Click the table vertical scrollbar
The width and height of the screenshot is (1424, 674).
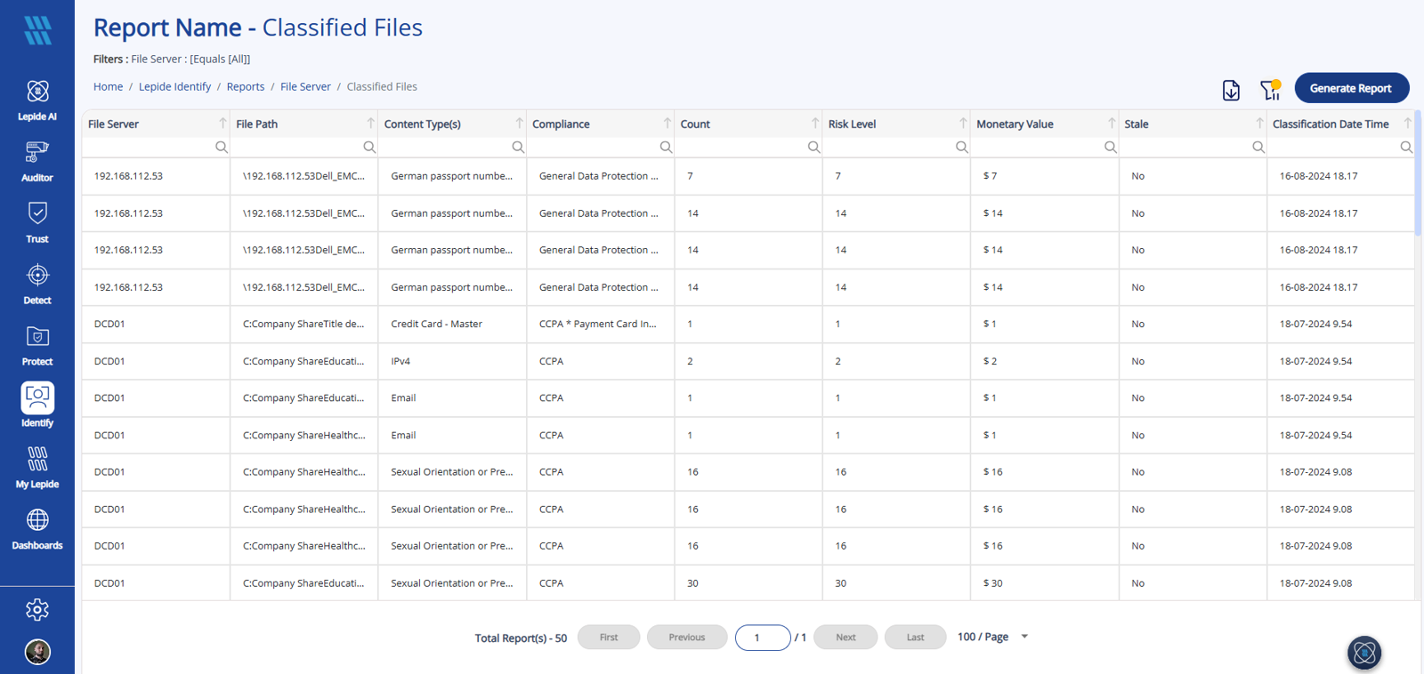click(1418, 173)
